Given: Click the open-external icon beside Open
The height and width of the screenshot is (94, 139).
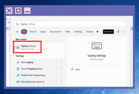Looking at the screenshot, I should click(x=72, y=69).
